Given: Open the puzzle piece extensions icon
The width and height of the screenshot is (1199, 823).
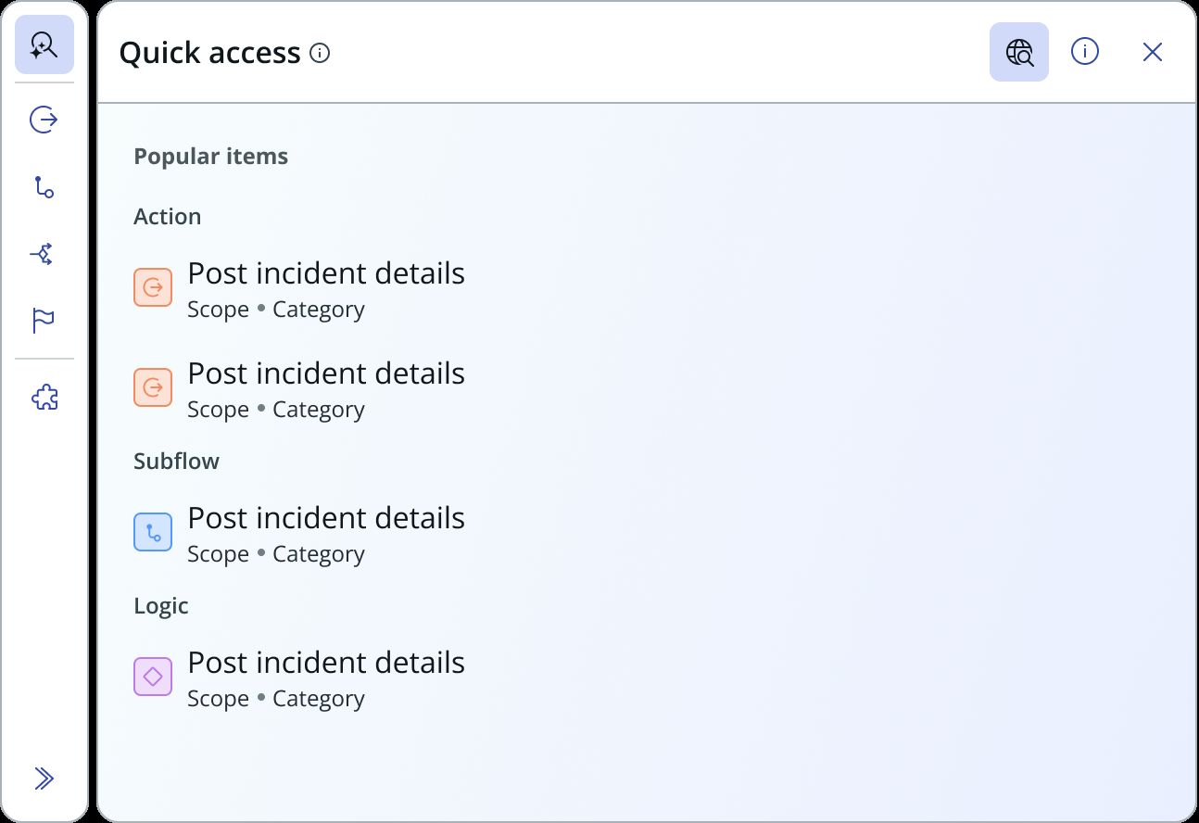Looking at the screenshot, I should coord(44,399).
